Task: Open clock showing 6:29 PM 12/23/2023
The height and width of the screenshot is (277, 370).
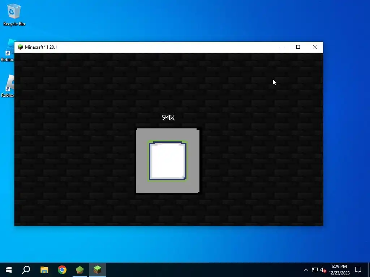Action: (x=339, y=270)
